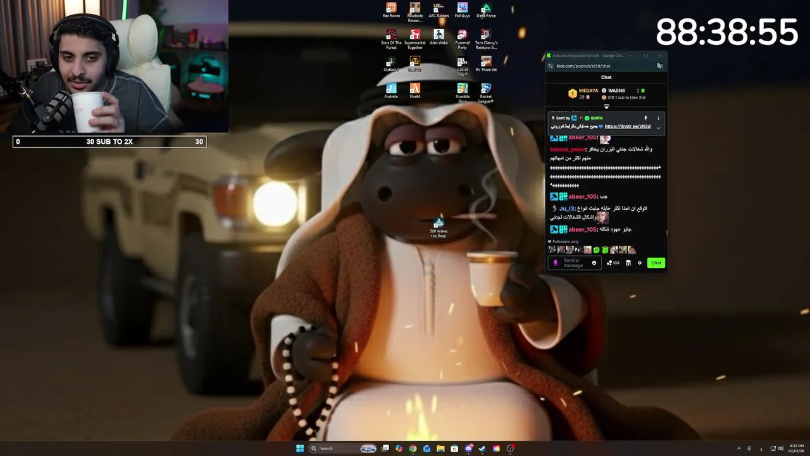The width and height of the screenshot is (810, 456).
Task: Select the RV There Yet icon
Action: click(x=486, y=64)
